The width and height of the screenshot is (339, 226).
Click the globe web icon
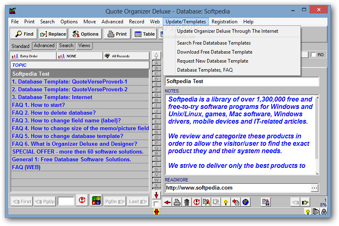[x=245, y=202]
